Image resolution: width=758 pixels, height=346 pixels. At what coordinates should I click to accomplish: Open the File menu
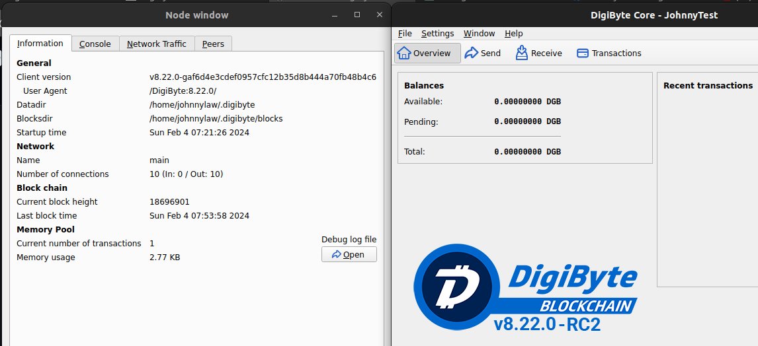pyautogui.click(x=405, y=33)
